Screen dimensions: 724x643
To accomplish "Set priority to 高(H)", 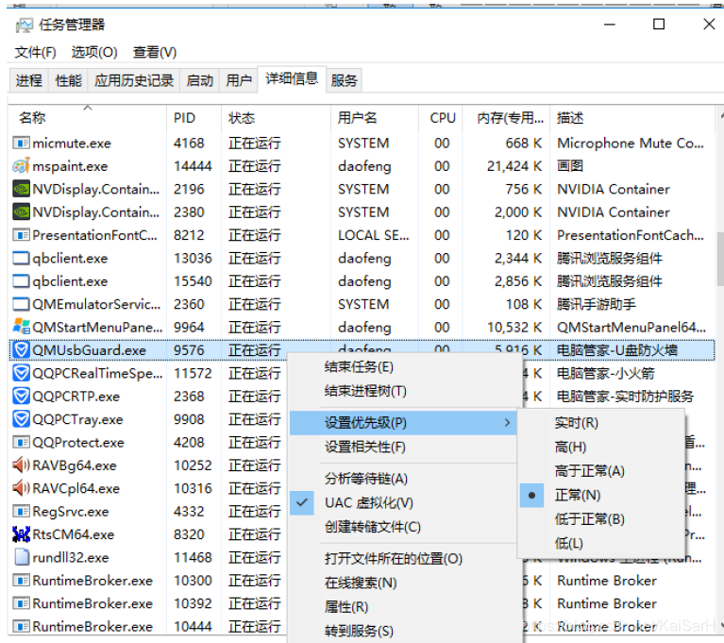I will [x=600, y=447].
